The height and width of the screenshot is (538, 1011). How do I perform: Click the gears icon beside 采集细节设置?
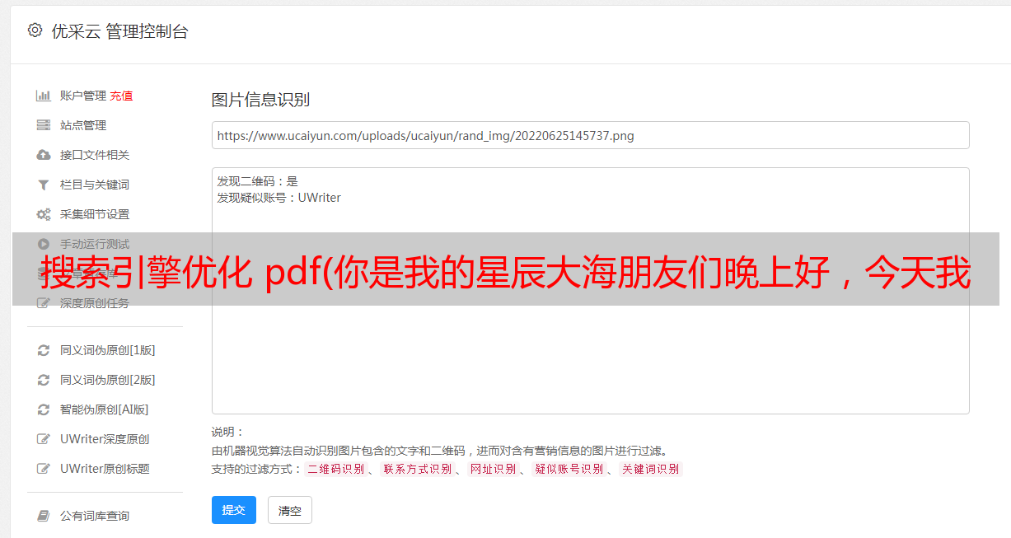click(44, 214)
